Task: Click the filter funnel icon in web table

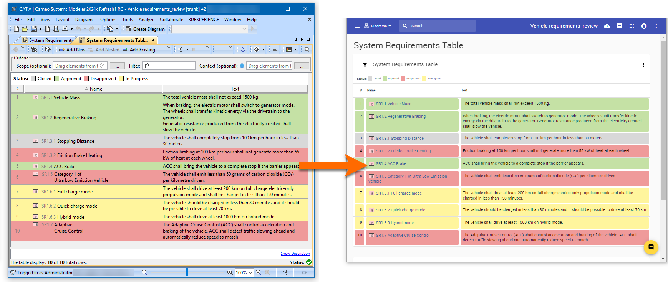Action: coord(365,65)
